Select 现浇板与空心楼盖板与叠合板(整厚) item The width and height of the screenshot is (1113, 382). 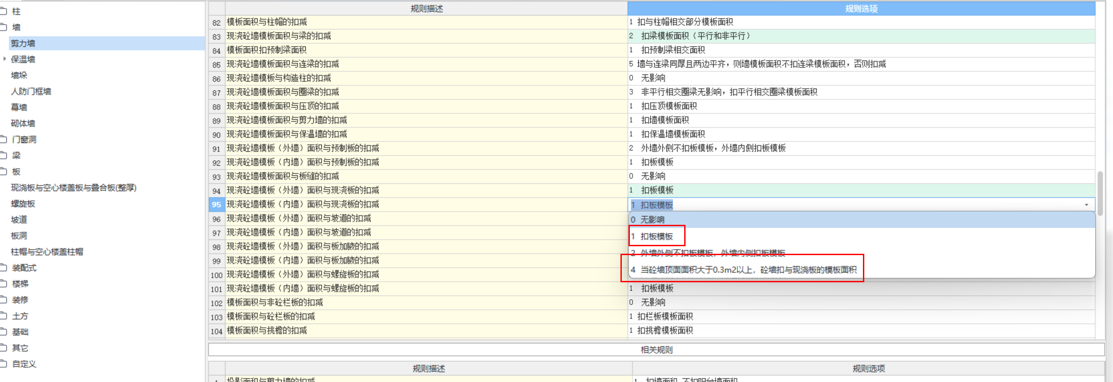[74, 187]
